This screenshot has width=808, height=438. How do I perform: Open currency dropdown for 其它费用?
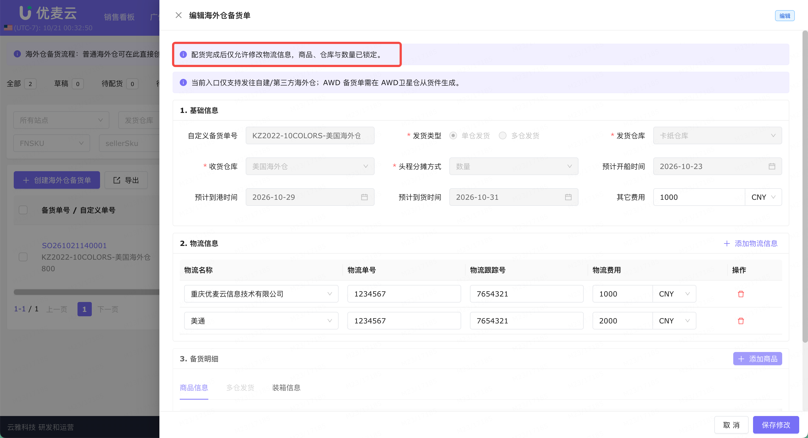pyautogui.click(x=763, y=197)
